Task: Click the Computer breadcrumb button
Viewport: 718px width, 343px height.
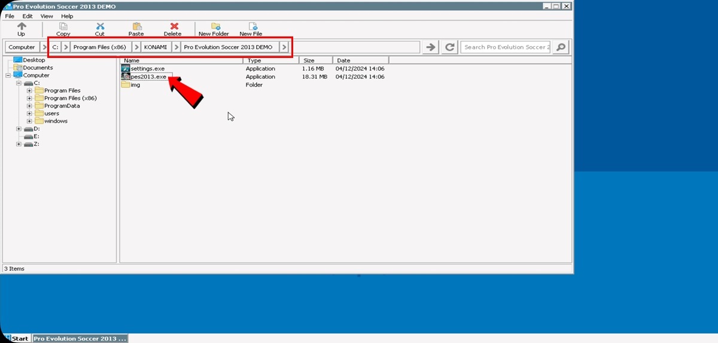Action: tap(22, 47)
